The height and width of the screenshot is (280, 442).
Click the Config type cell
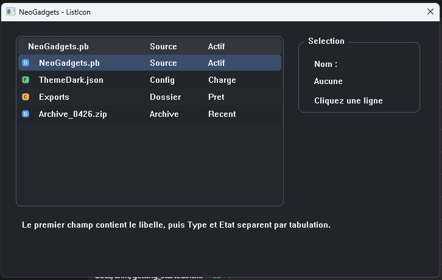pos(162,80)
